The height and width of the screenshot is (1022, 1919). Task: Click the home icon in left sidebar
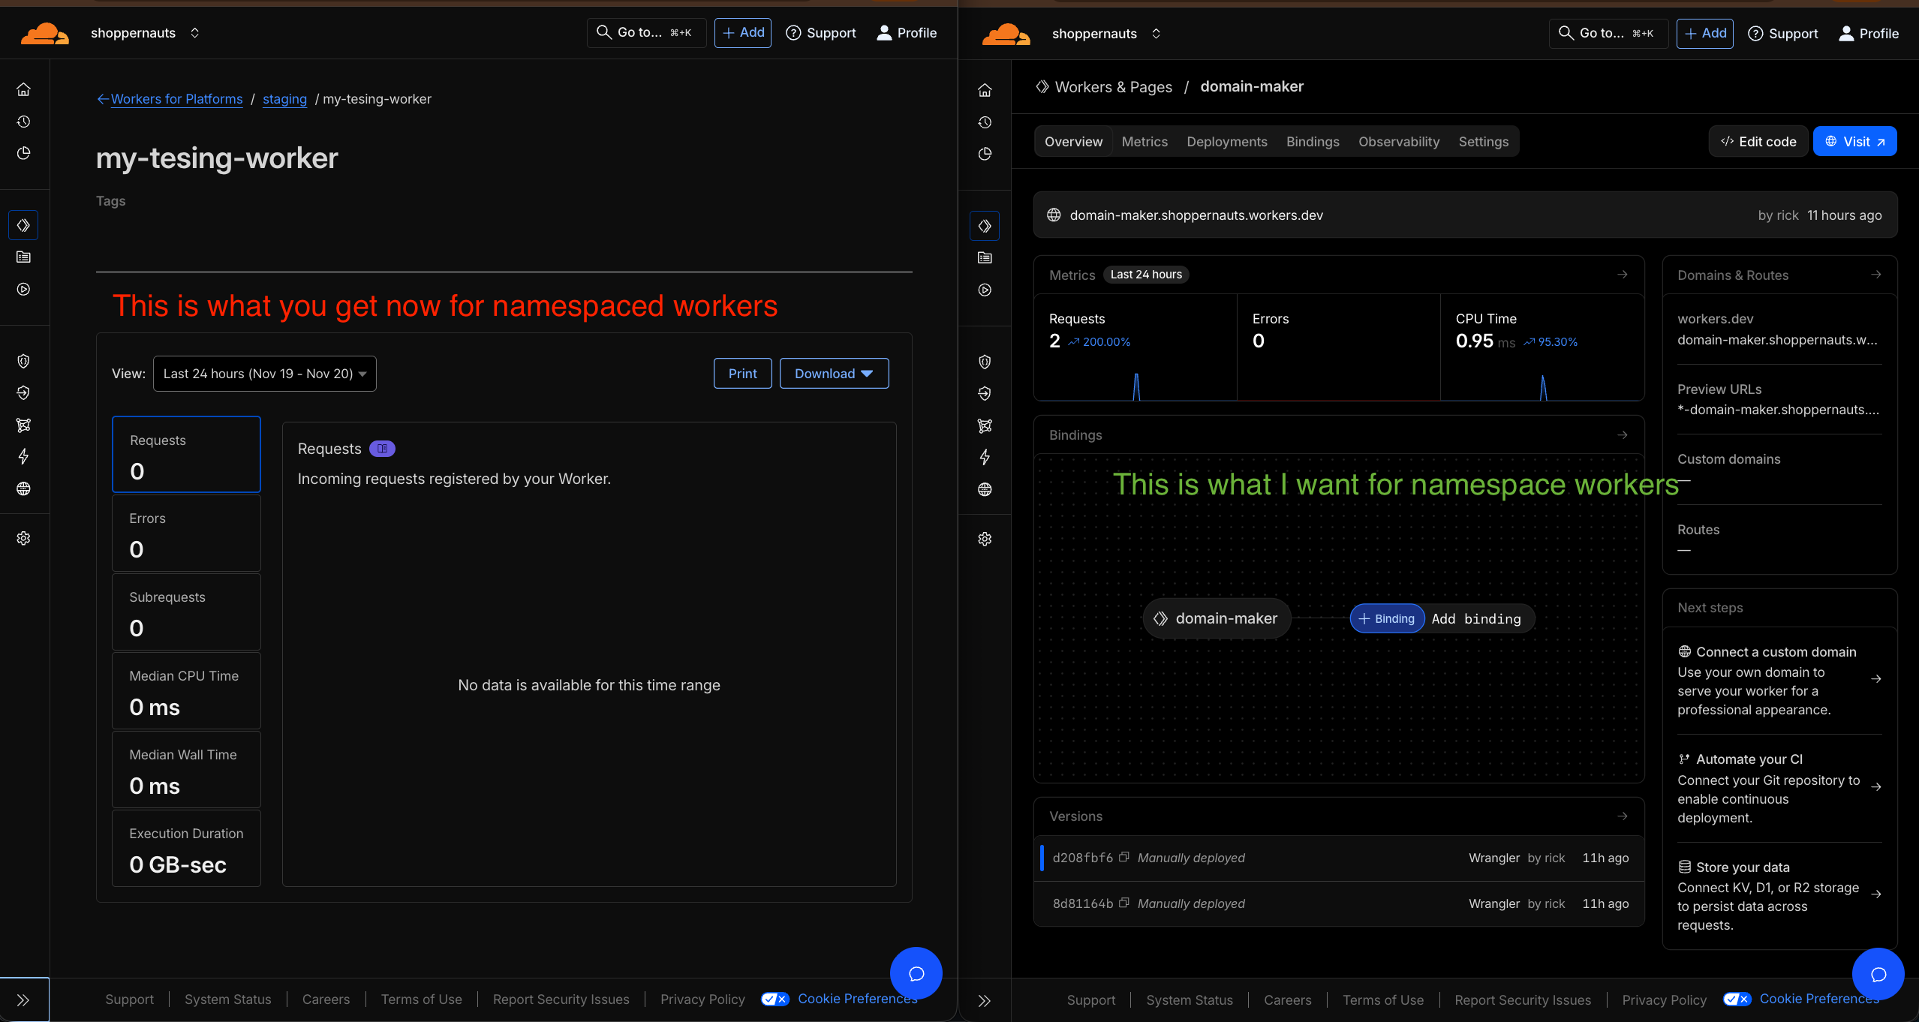pos(23,89)
